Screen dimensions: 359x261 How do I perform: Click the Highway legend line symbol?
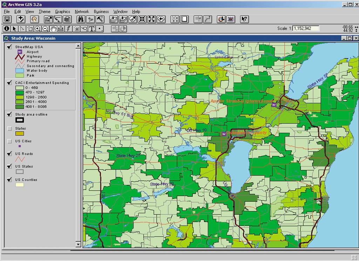(20, 56)
